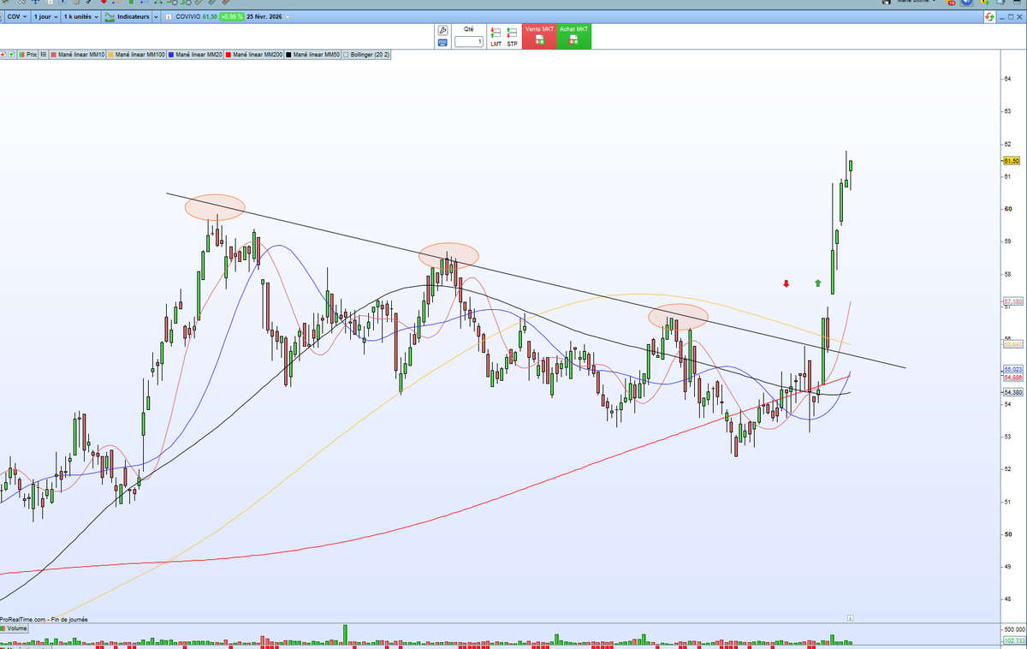Viewport: 1027px width, 649px height.
Task: Select the STP stop order icon
Action: point(512,36)
